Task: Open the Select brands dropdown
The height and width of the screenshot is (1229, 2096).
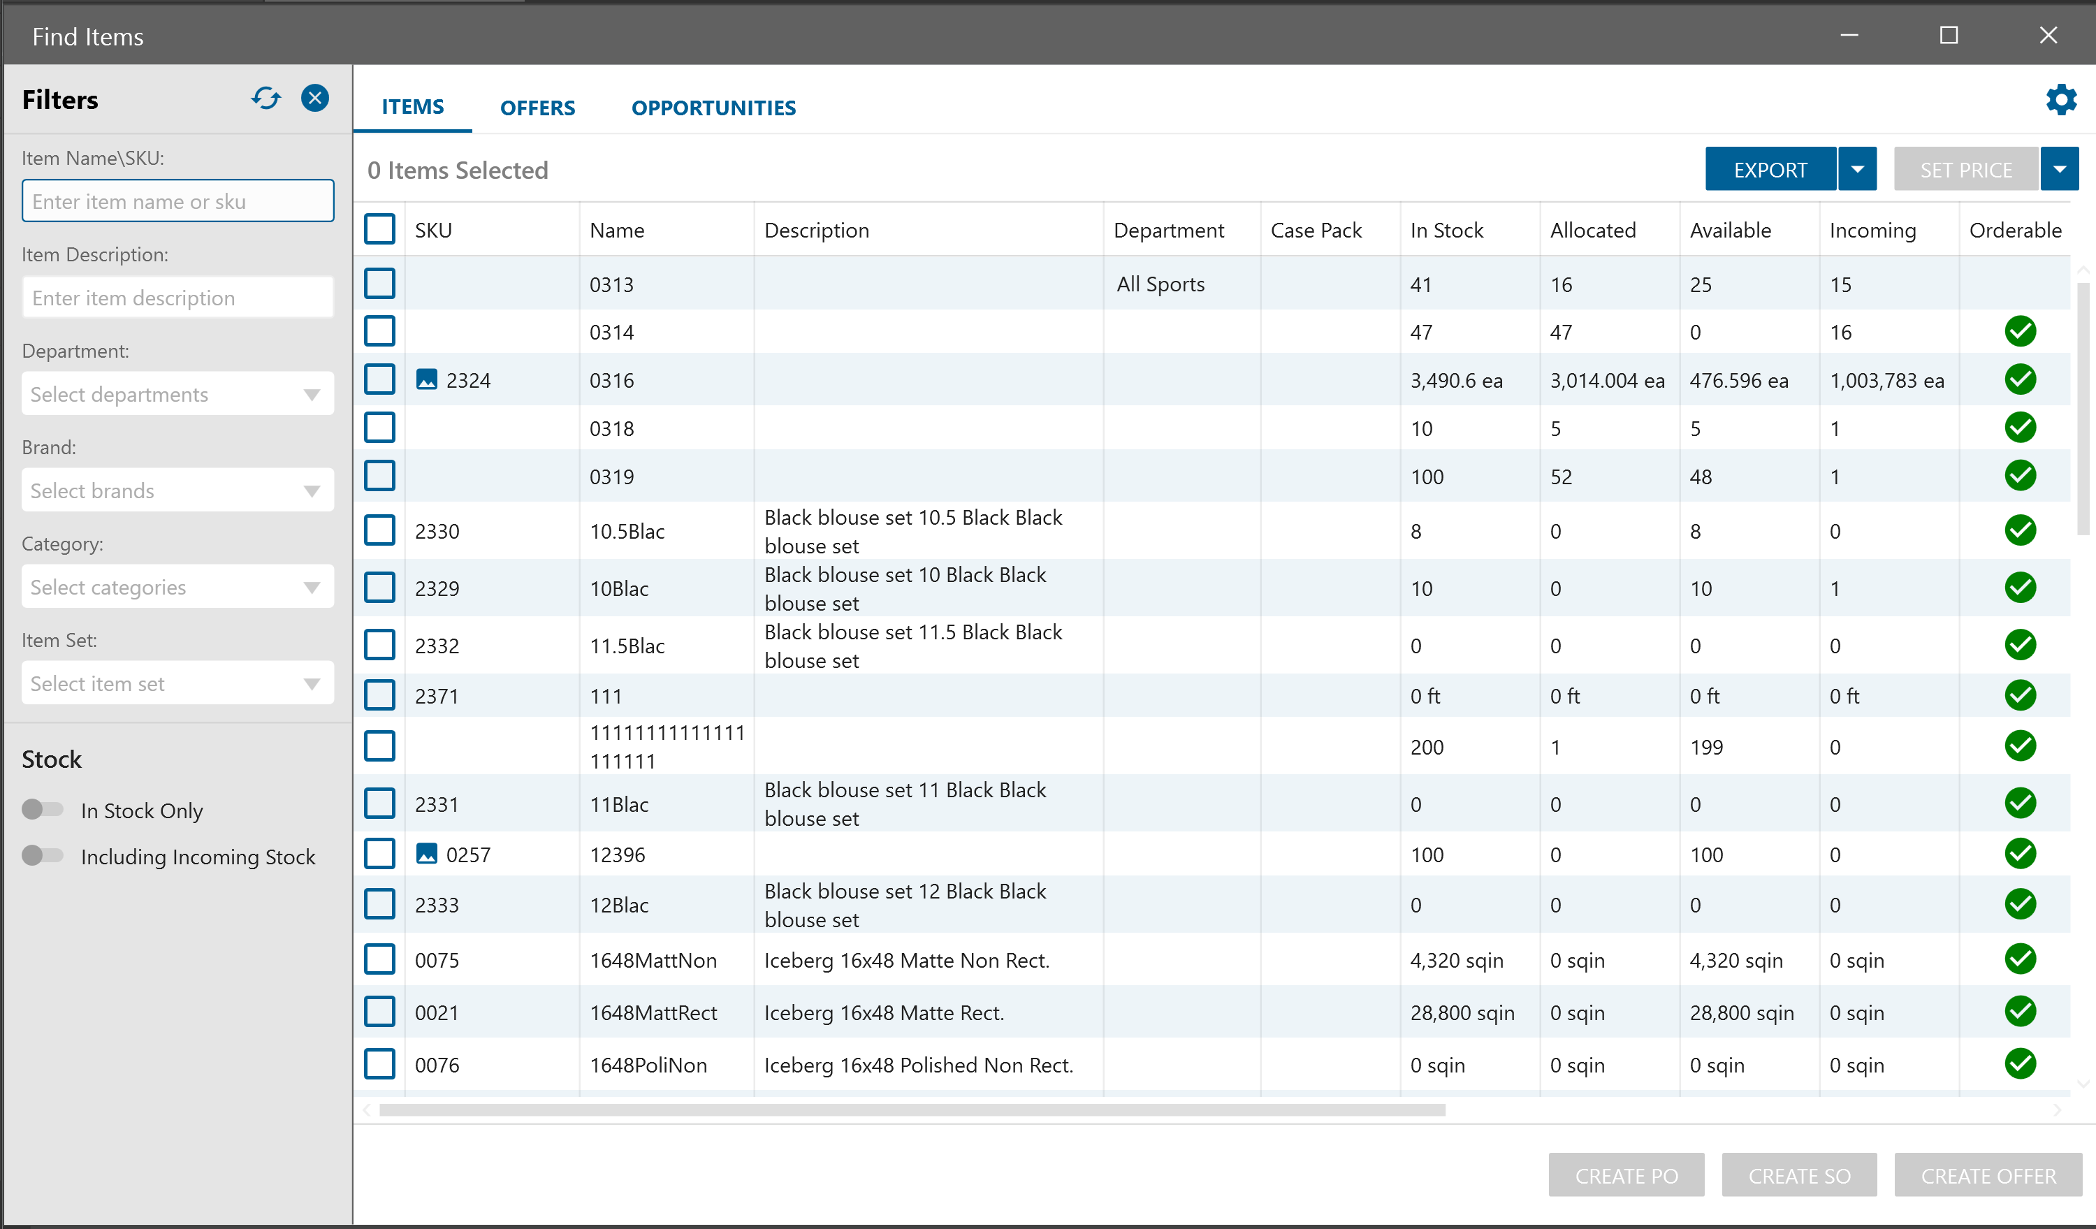Action: (x=177, y=490)
